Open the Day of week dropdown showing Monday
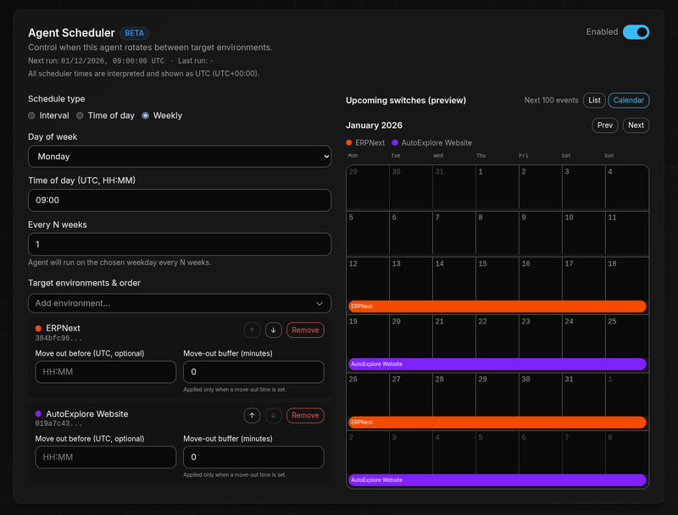The width and height of the screenshot is (678, 515). [180, 157]
